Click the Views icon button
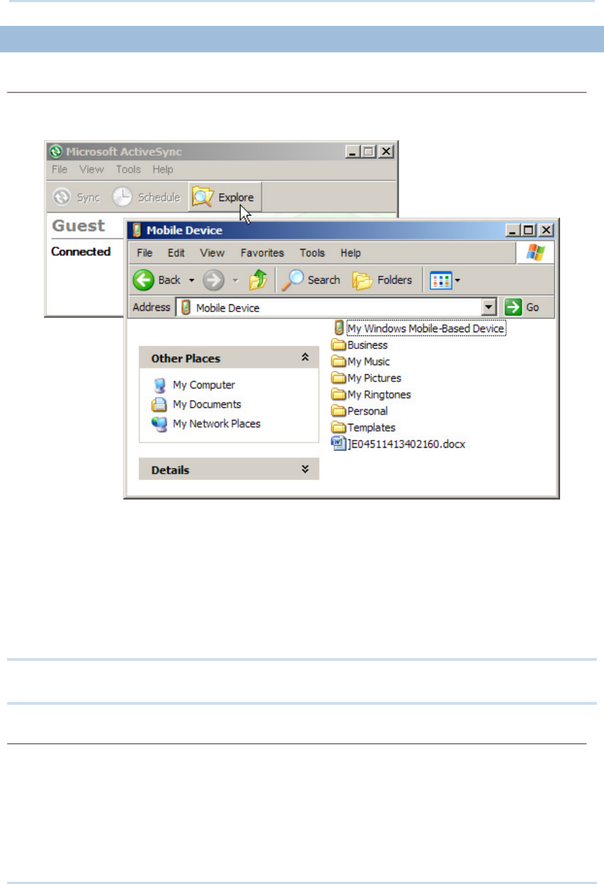The height and width of the screenshot is (884, 604). coord(441,280)
